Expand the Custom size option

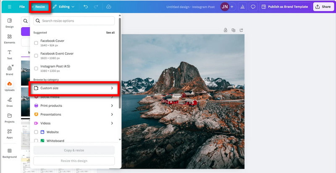point(74,88)
